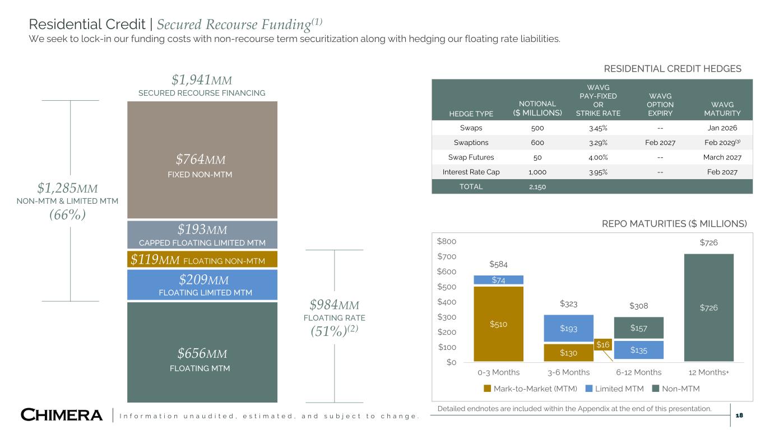Click the Mark-to-Market legend color swatch
The height and width of the screenshot is (430, 765).
pyautogui.click(x=488, y=389)
